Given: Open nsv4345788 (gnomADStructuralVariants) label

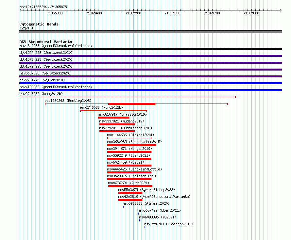Looking at the screenshot, I should tap(56, 46).
